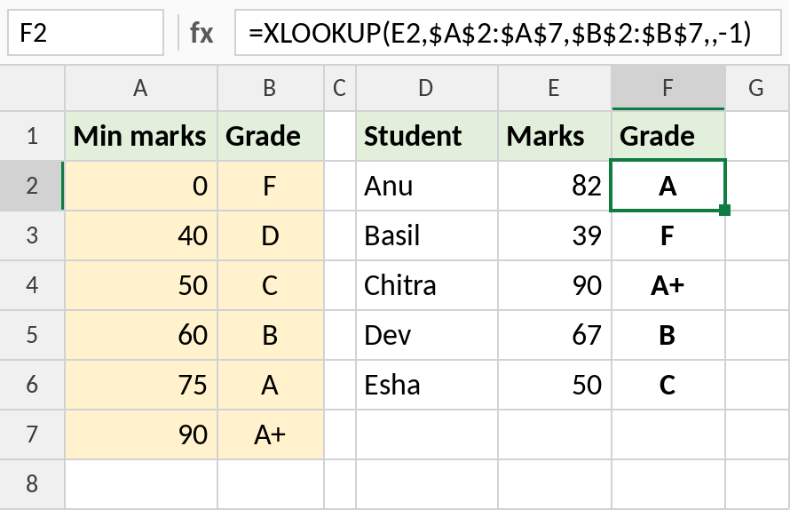The image size is (790, 510).
Task: Click the fx insert function icon
Action: coord(201,33)
